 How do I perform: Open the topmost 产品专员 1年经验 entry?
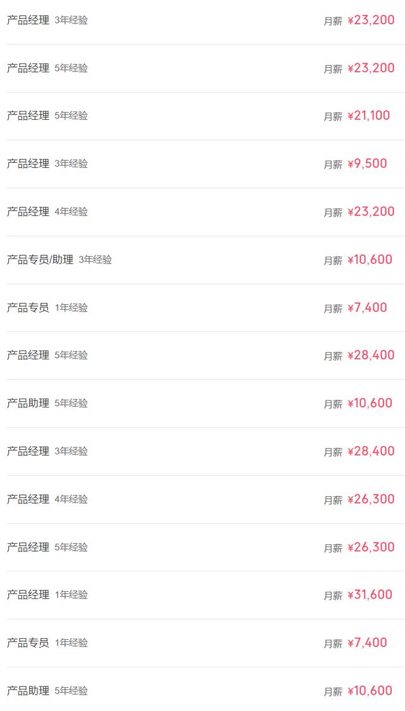click(28, 308)
